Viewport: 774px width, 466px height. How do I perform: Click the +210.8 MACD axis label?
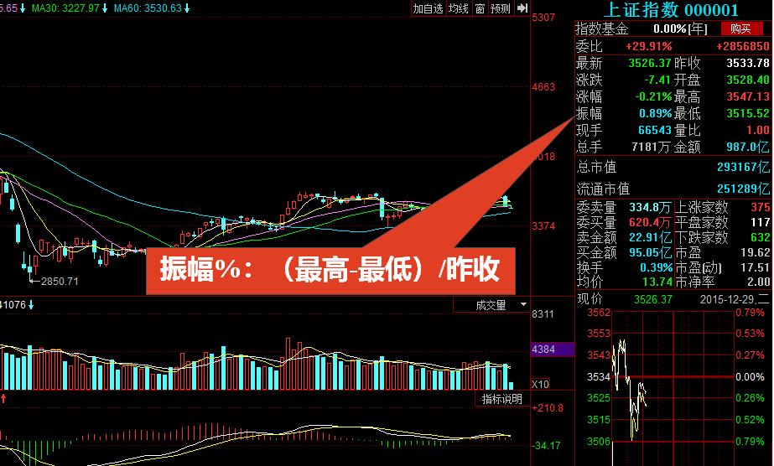click(x=548, y=408)
